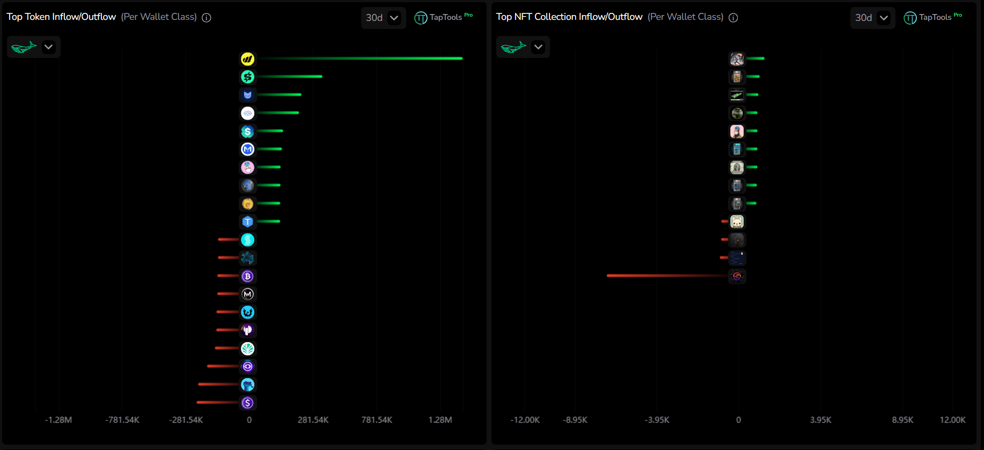Click the purple eye token icon
Image resolution: width=984 pixels, height=450 pixels.
tap(247, 367)
